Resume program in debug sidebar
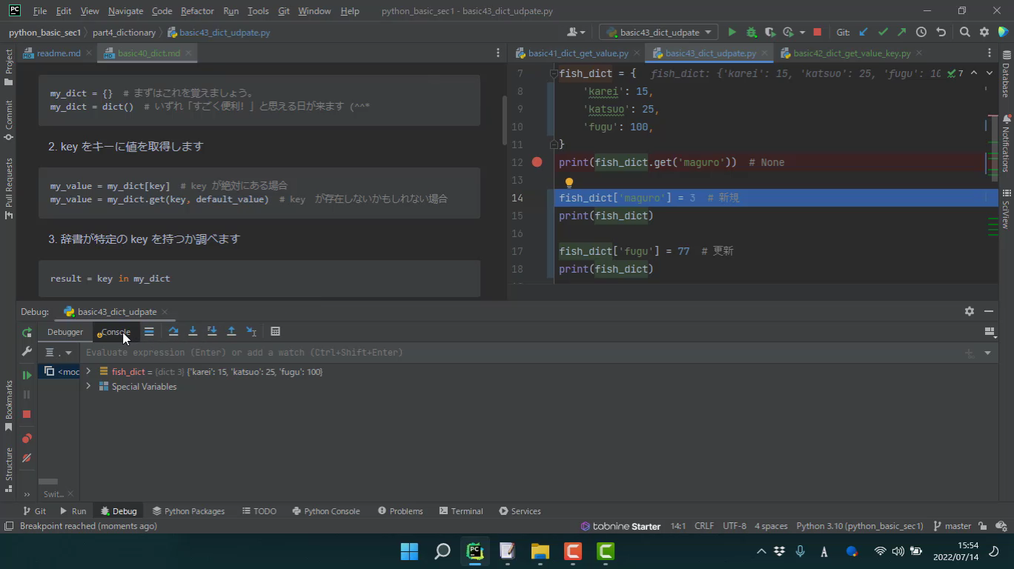The image size is (1014, 569). click(x=27, y=375)
